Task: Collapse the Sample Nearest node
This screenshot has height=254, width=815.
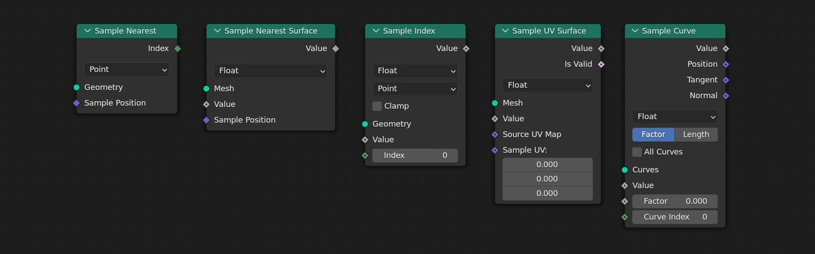Action: pyautogui.click(x=87, y=31)
